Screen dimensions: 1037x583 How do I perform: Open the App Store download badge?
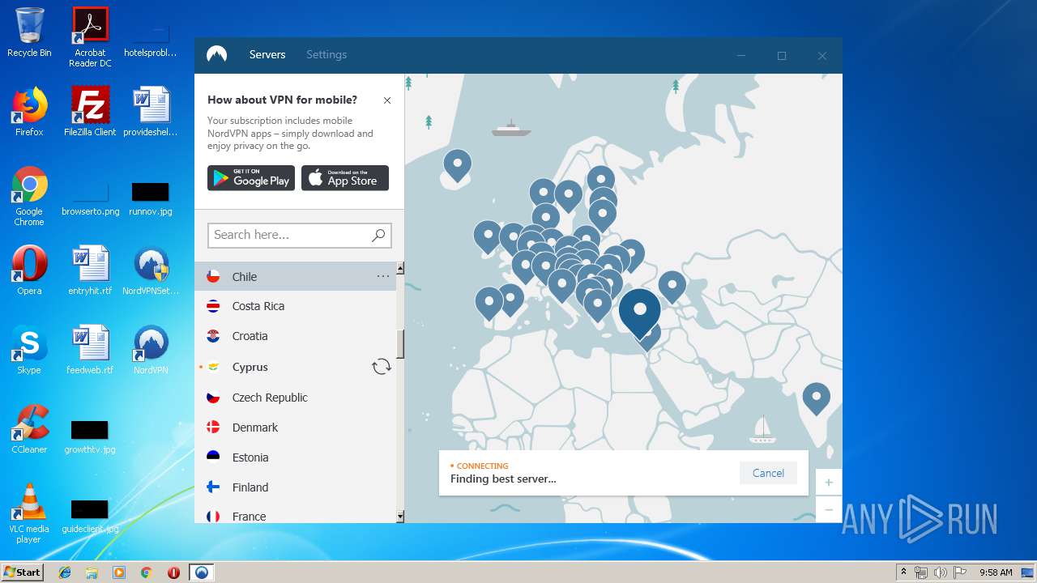345,178
